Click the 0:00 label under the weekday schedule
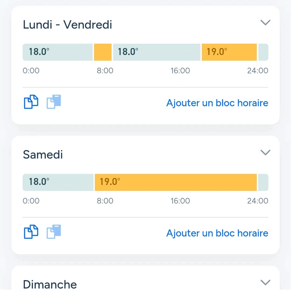This screenshot has height=292, width=291. click(x=31, y=71)
